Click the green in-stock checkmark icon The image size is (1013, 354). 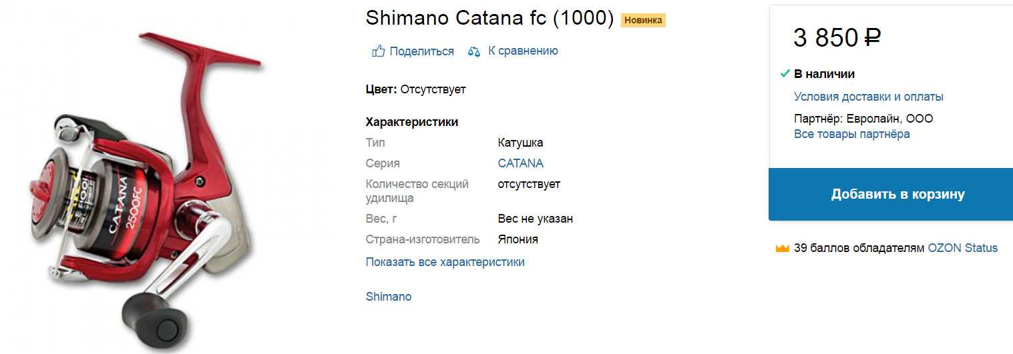click(785, 74)
